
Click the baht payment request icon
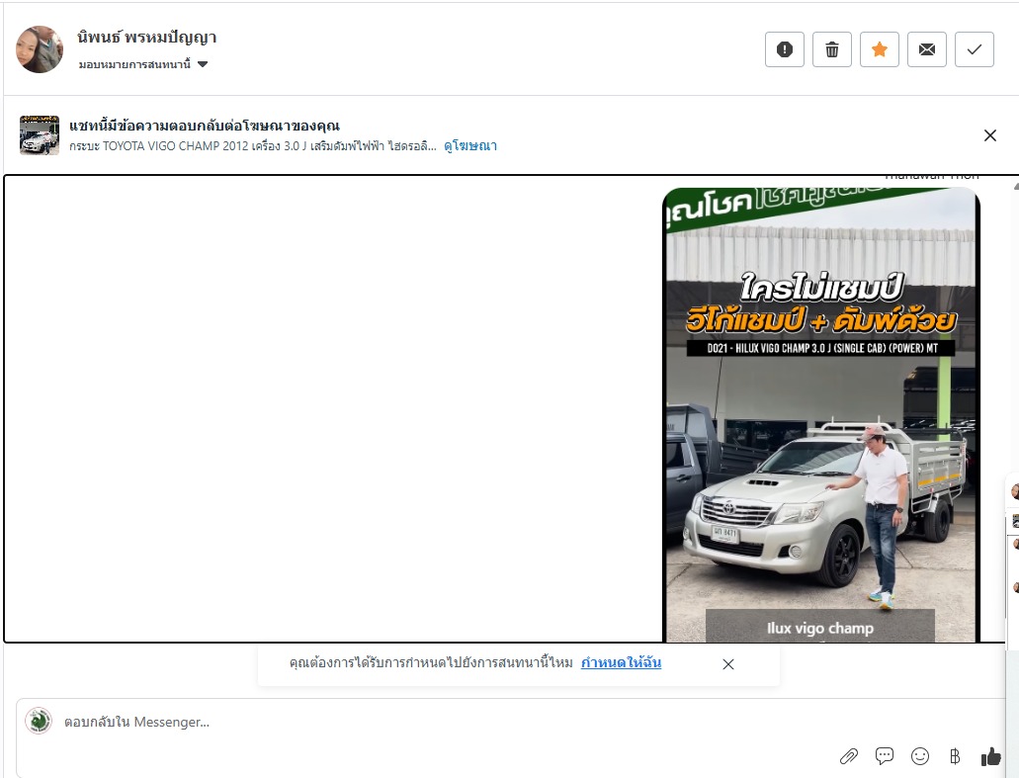pyautogui.click(x=954, y=756)
